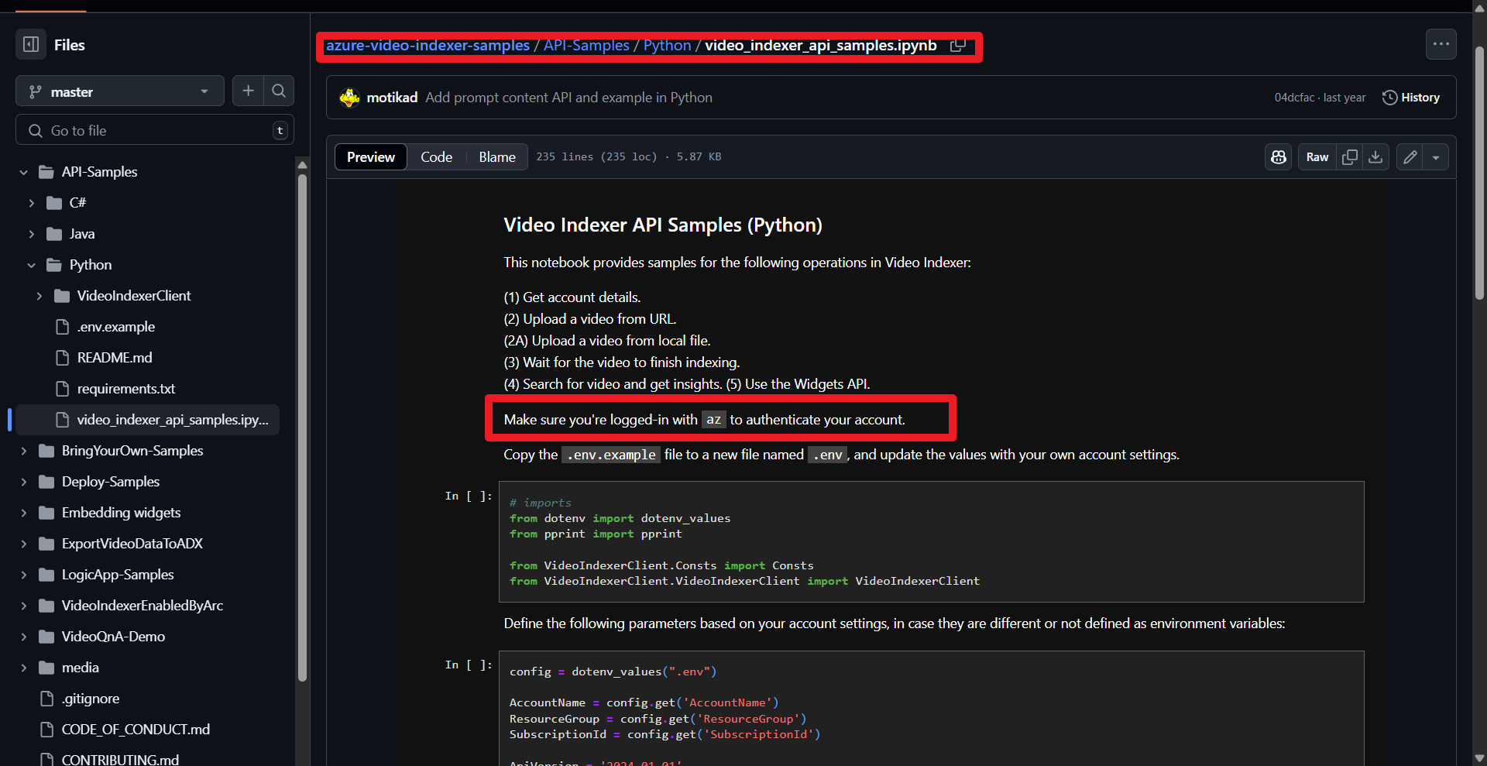
Task: Expand the VideoIndexerEnabledByArc folder
Action: pyautogui.click(x=23, y=606)
